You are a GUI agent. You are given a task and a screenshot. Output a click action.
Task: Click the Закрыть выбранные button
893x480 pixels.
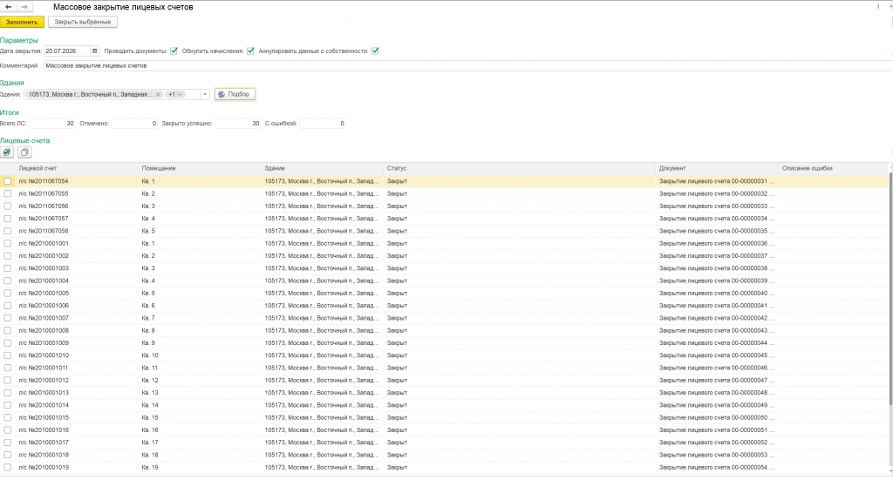pos(83,22)
